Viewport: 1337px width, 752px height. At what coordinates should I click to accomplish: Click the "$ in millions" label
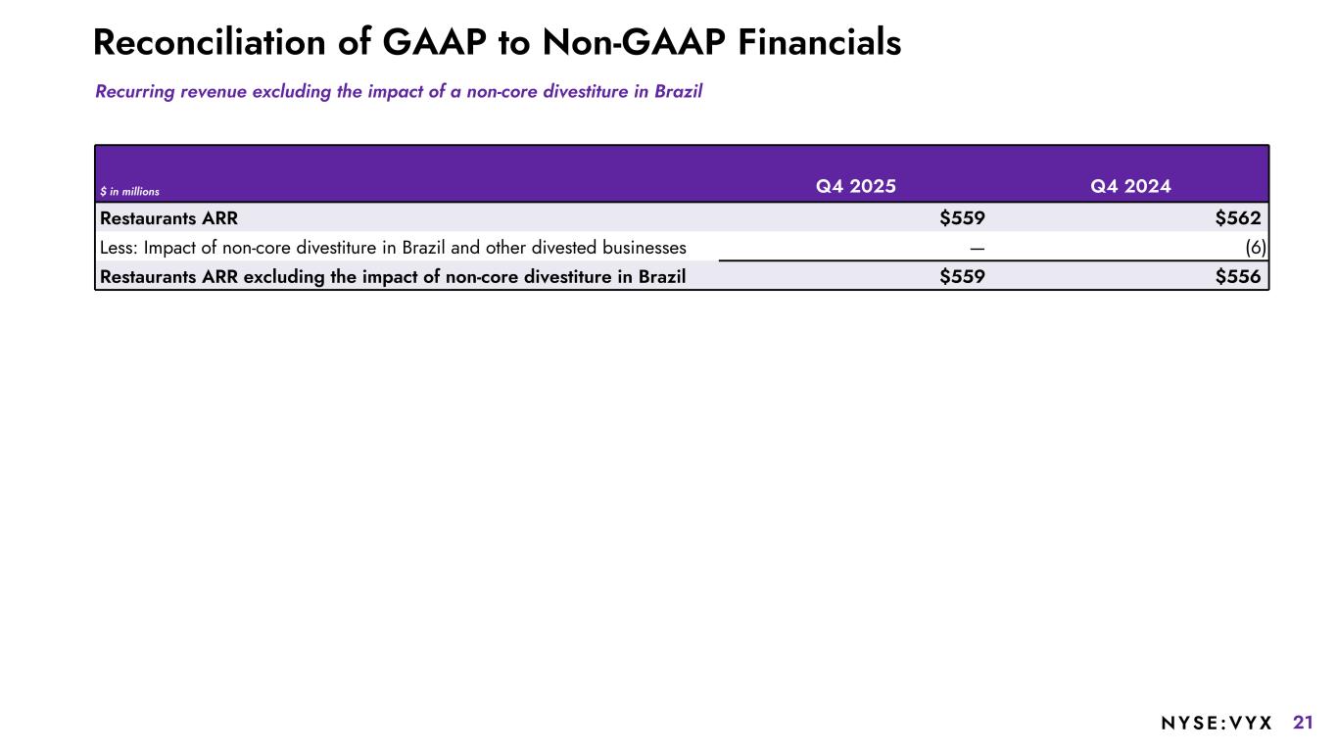tap(129, 191)
